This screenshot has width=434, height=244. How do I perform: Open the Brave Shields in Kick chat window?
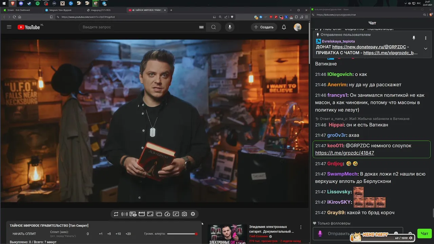[431, 15]
